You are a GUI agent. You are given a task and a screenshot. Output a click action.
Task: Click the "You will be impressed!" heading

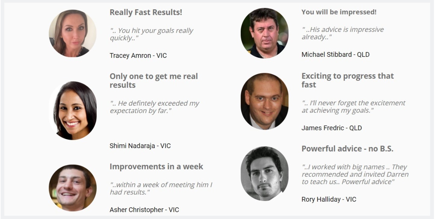tap(339, 12)
